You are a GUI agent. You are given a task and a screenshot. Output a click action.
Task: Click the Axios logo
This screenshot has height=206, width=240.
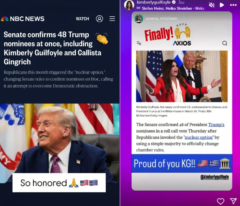(x=182, y=43)
